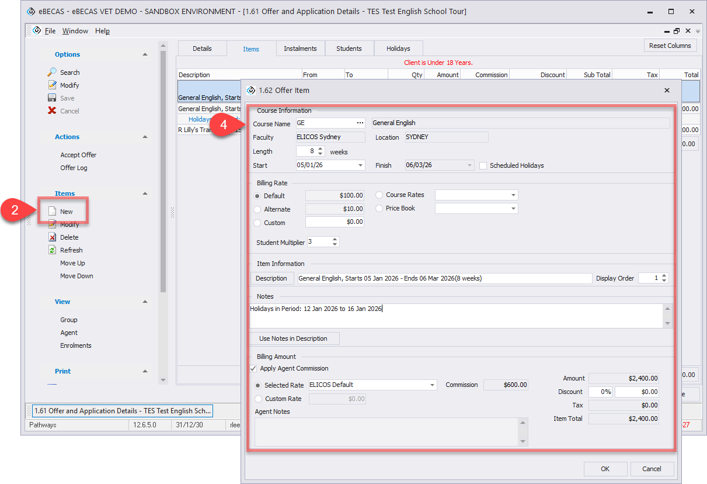Open Course Name lookup ellipsis button
707x484 pixels.
360,123
